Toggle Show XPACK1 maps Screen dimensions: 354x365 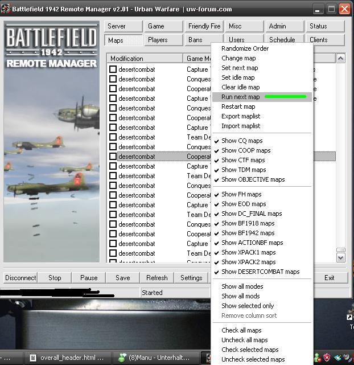(262, 253)
